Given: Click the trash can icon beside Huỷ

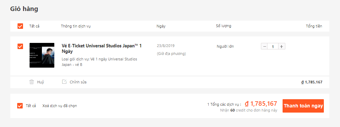Looking at the screenshot, I should [x=32, y=82].
